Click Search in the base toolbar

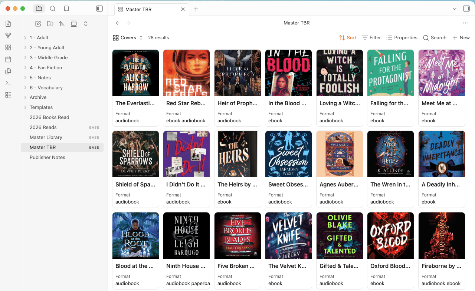435,38
